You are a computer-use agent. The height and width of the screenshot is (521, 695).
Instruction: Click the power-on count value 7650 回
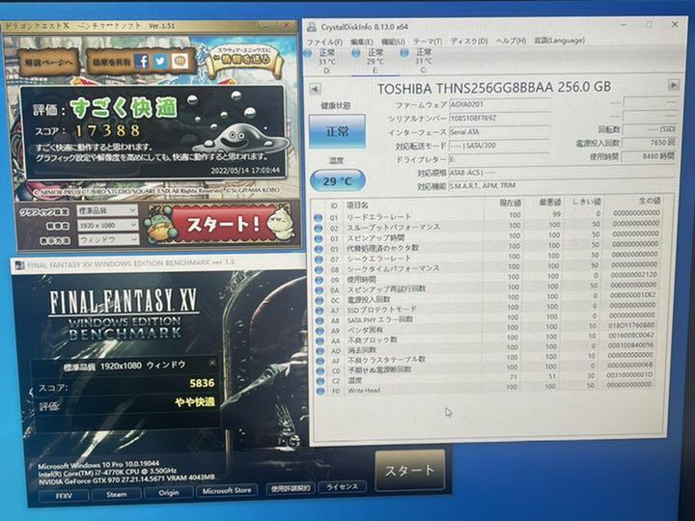pos(651,143)
